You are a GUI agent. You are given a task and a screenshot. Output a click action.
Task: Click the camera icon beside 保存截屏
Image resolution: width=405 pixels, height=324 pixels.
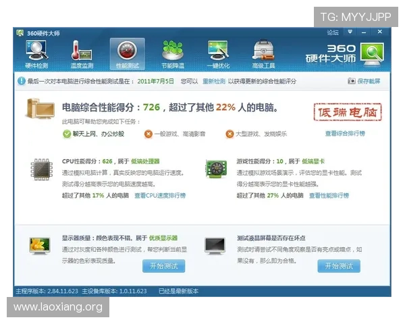[351, 81]
